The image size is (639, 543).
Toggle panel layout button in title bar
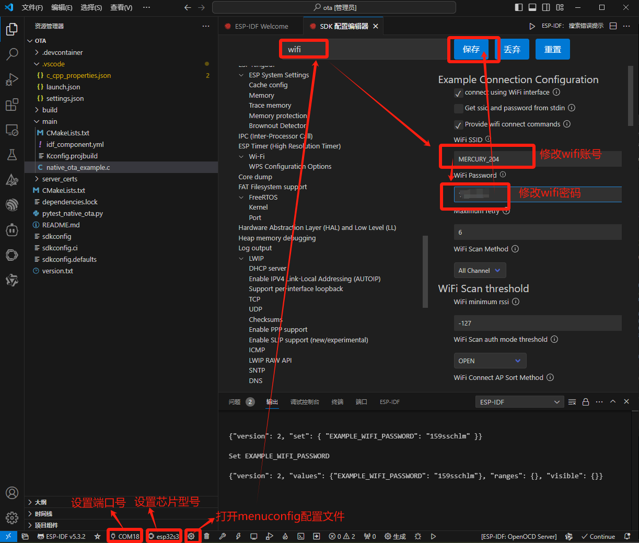click(532, 7)
